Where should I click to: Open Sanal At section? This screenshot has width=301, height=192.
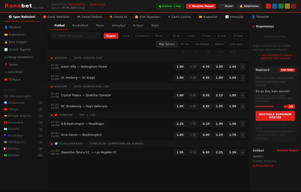(118, 17)
